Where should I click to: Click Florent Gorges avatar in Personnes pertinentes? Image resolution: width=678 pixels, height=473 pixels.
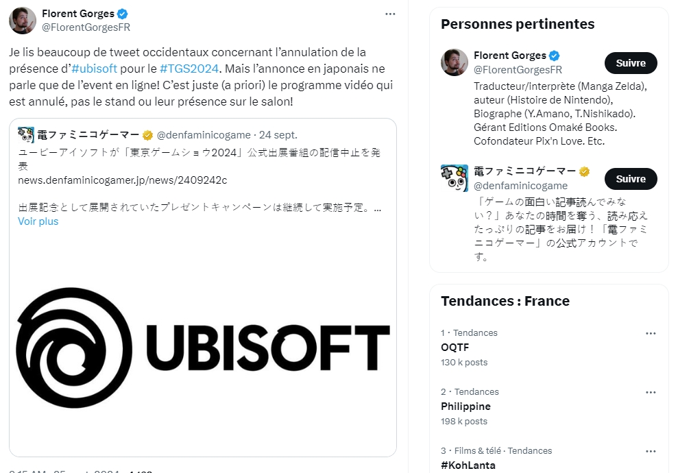pyautogui.click(x=455, y=62)
